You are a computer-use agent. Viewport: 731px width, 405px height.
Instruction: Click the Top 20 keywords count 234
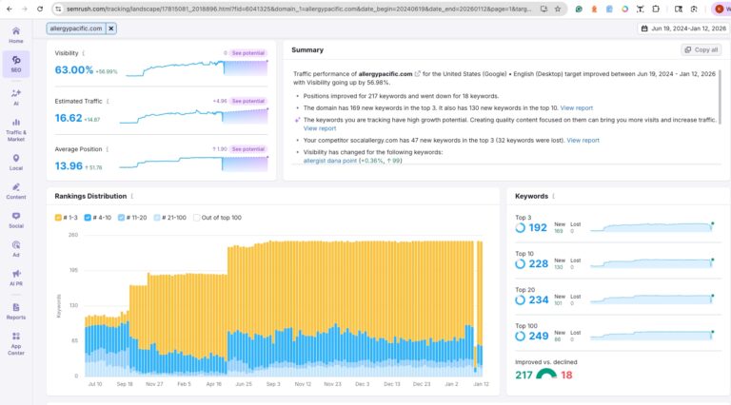[x=539, y=299]
